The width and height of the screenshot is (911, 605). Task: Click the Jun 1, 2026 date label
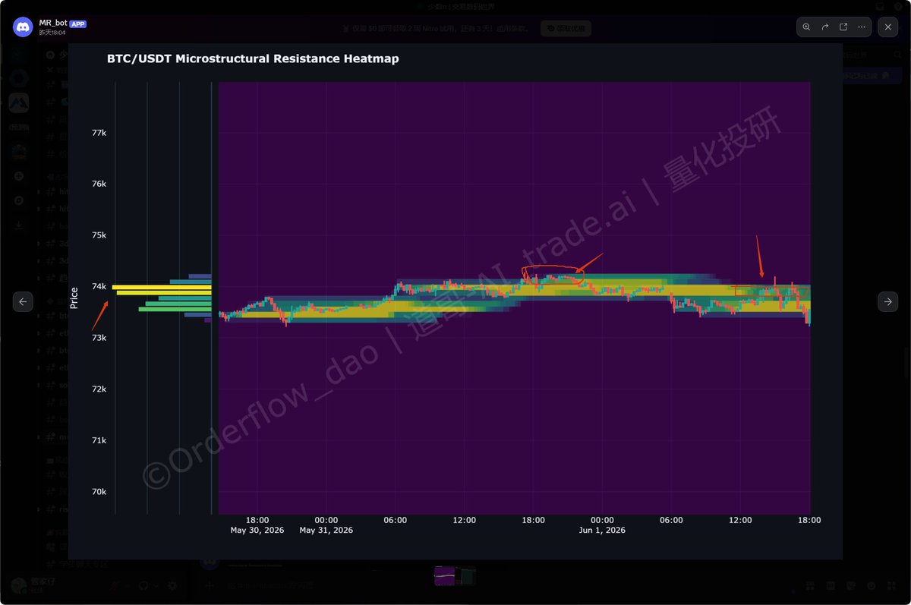[x=602, y=530]
